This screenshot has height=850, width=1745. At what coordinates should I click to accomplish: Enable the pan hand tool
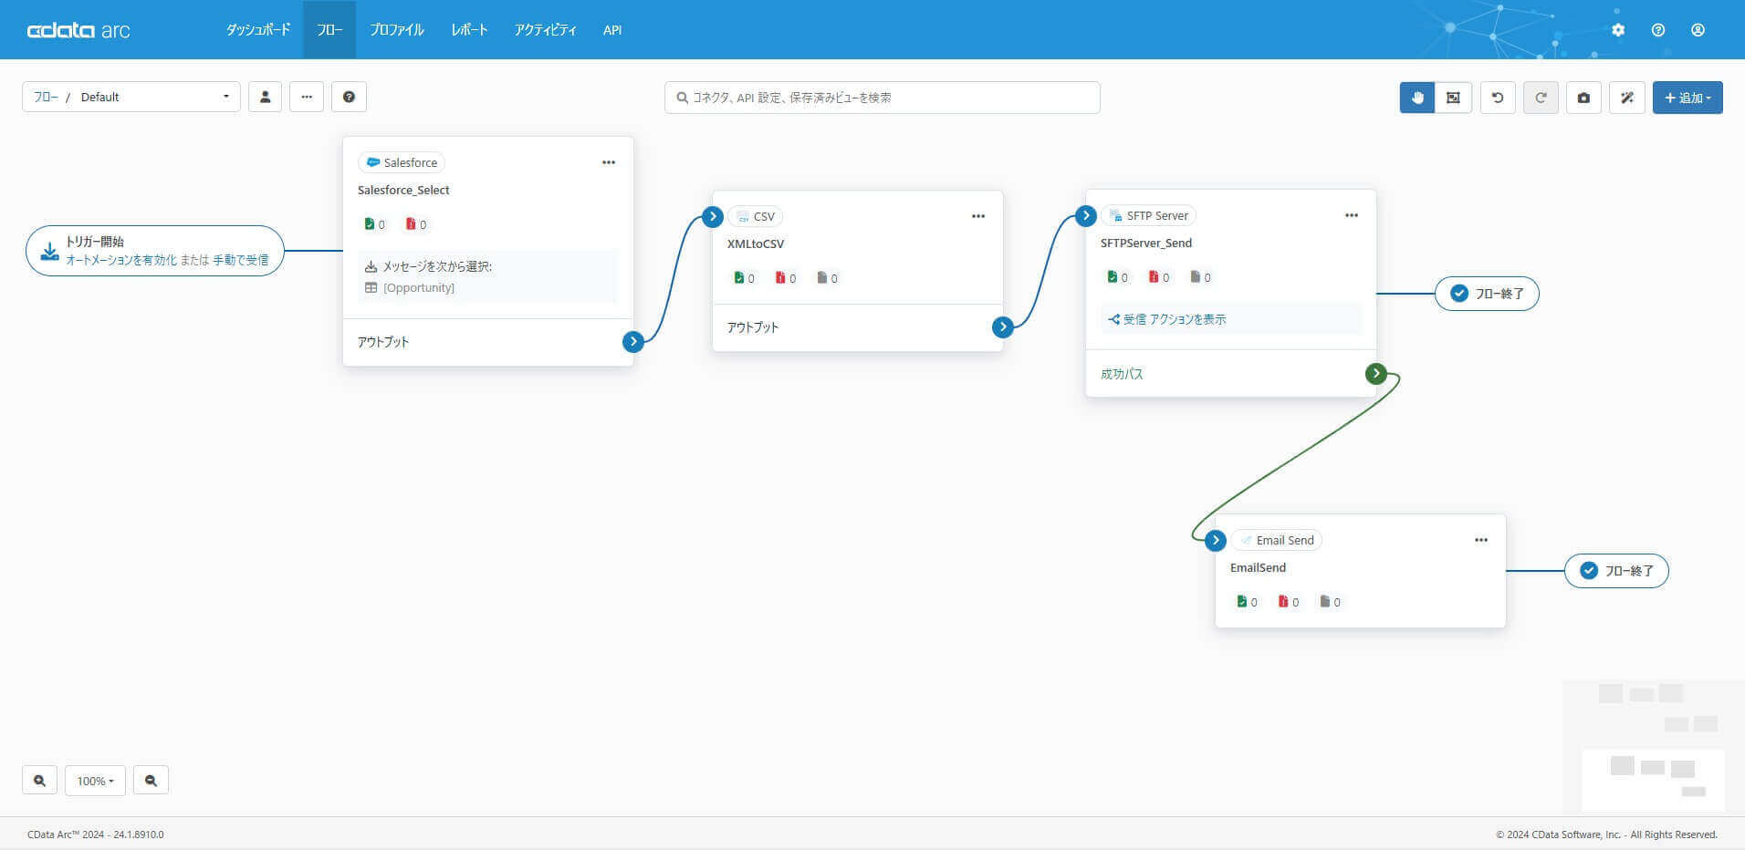tap(1417, 98)
